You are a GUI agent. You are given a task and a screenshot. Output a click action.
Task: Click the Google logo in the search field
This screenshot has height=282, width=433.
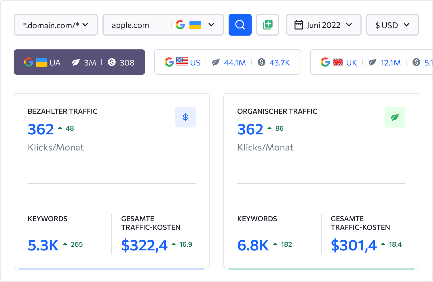tap(180, 25)
